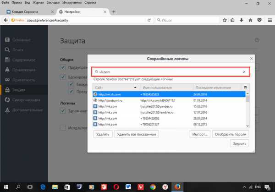This screenshot has height=192, width=275.
Task: Toggle the Пред... sub-checkbox under Блокировать
Action: (71, 91)
